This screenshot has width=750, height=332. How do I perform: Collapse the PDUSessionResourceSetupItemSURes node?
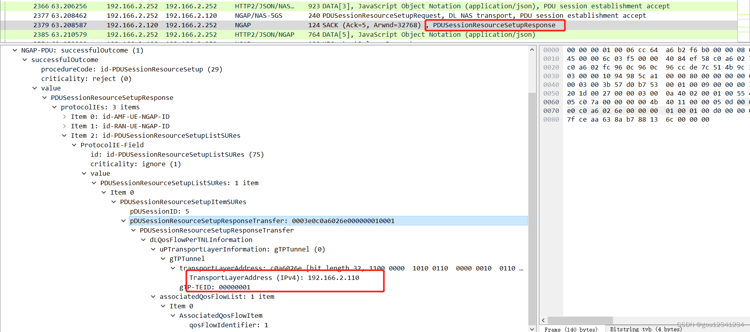(x=113, y=202)
